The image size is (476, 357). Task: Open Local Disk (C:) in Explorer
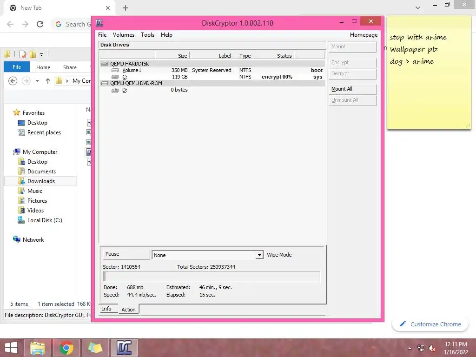[x=45, y=220]
